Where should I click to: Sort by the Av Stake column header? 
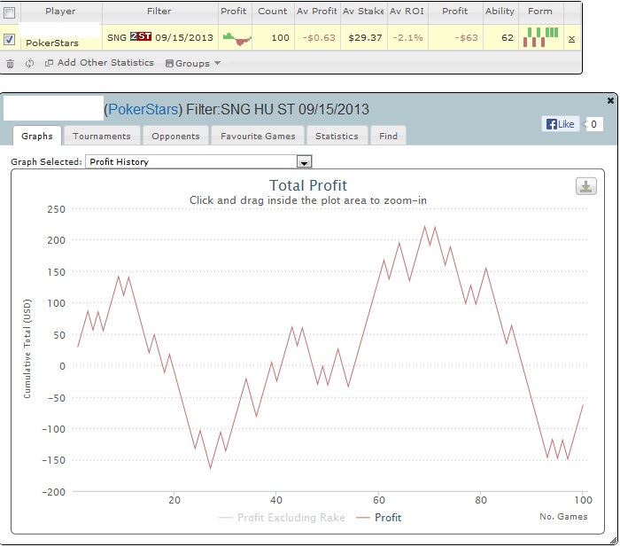coord(363,12)
